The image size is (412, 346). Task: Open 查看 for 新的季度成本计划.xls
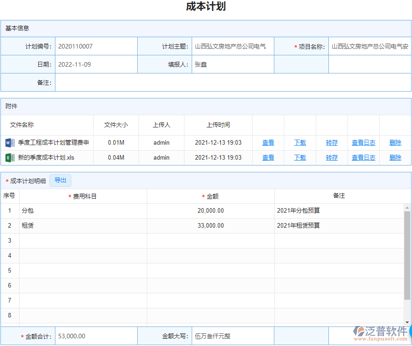(268, 157)
